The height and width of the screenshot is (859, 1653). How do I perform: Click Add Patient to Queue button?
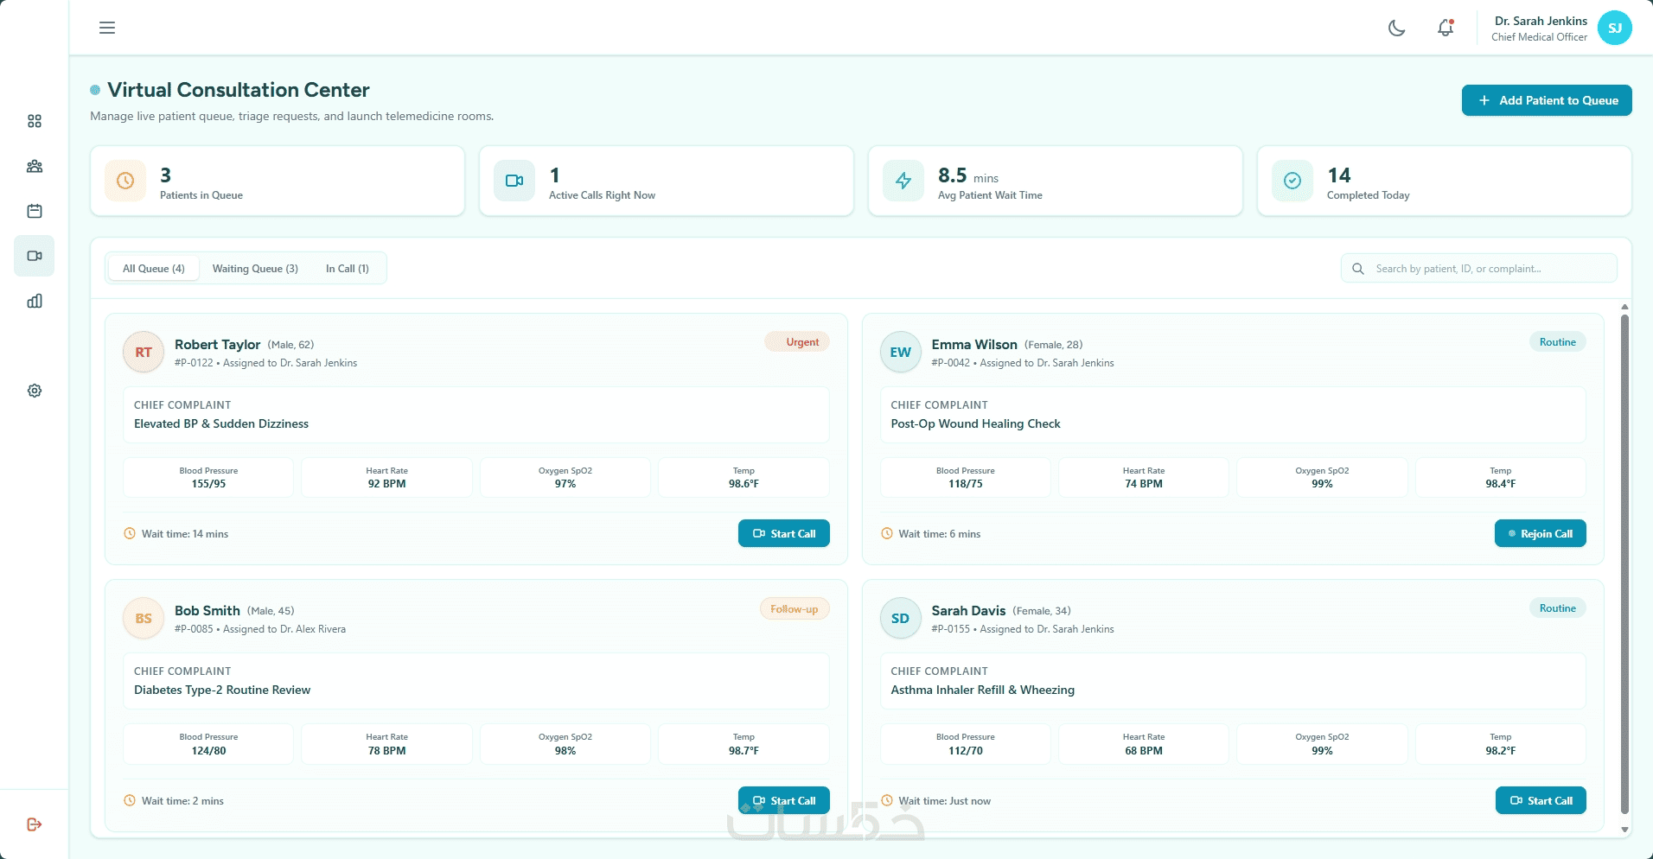point(1547,100)
